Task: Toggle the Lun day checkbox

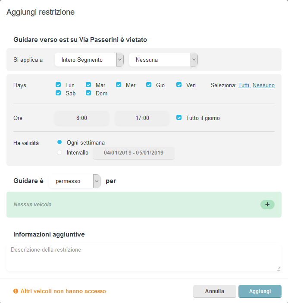Action: pyautogui.click(x=58, y=85)
